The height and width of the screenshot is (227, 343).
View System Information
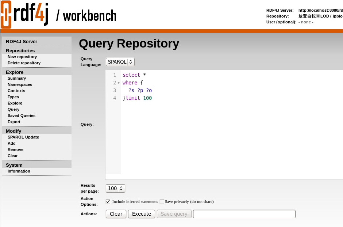pos(19,171)
